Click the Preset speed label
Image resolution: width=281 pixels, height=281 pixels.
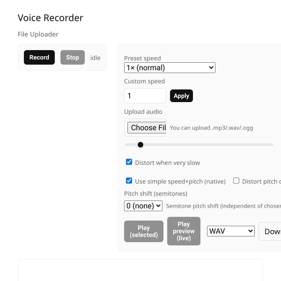[x=142, y=58]
